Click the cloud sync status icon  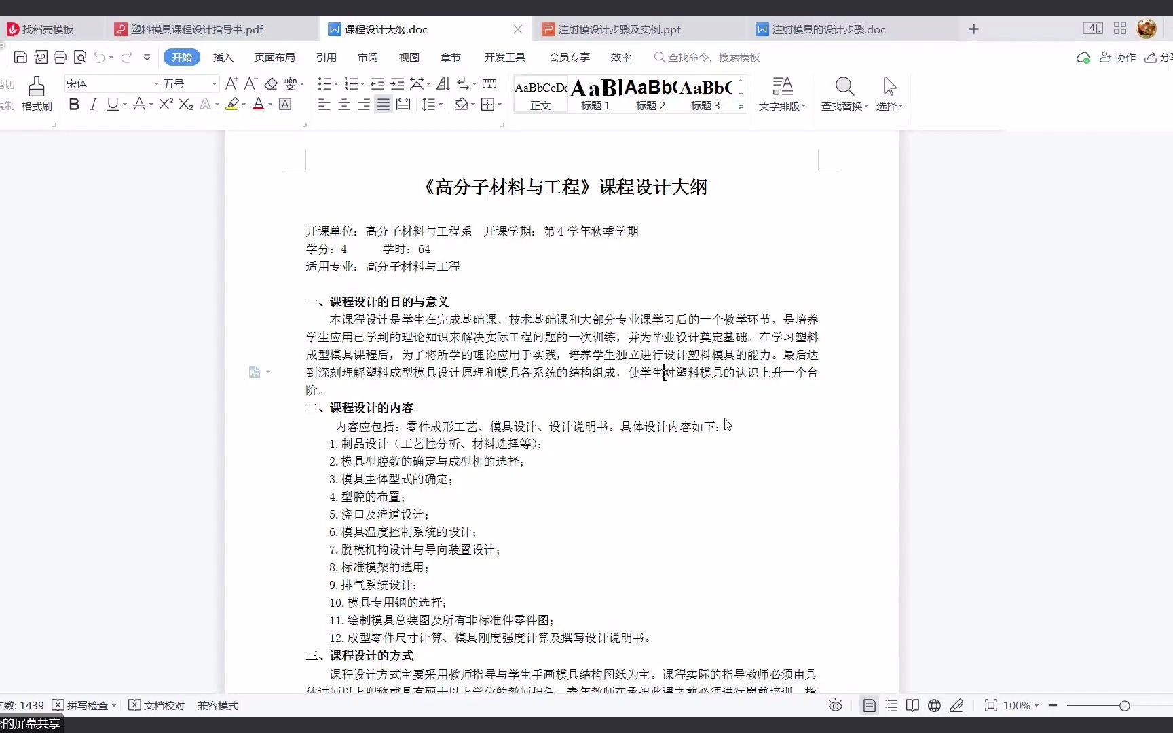[x=1083, y=58]
